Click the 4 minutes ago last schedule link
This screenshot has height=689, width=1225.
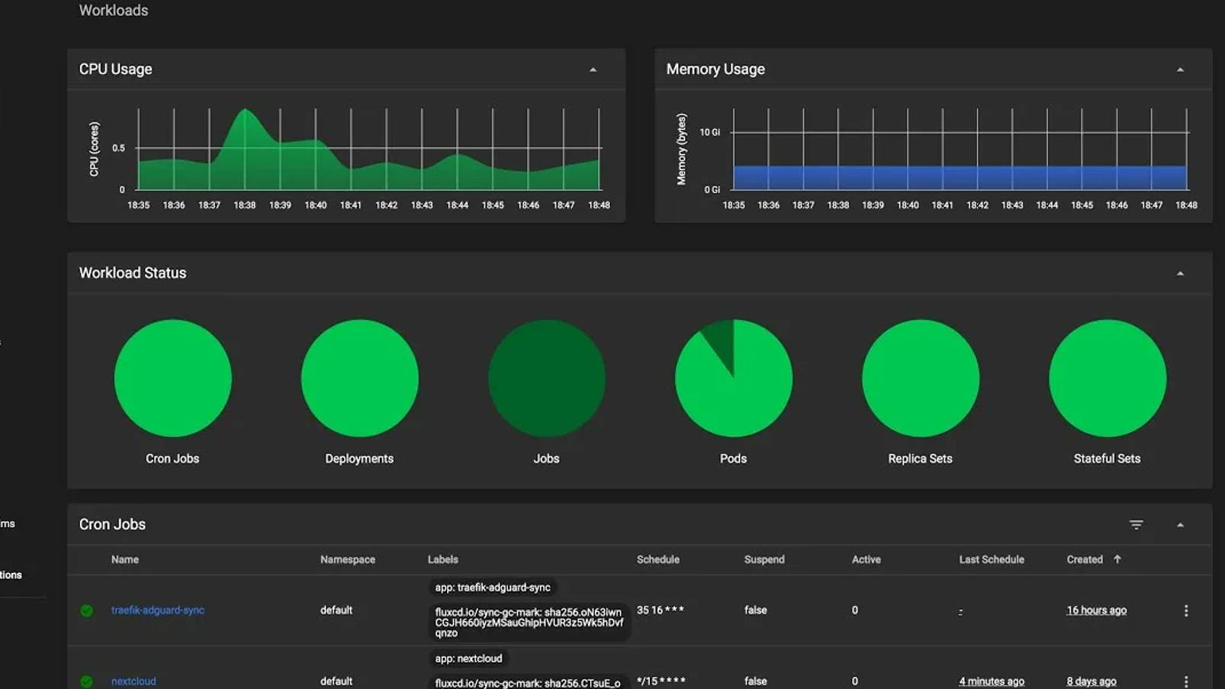click(x=992, y=681)
